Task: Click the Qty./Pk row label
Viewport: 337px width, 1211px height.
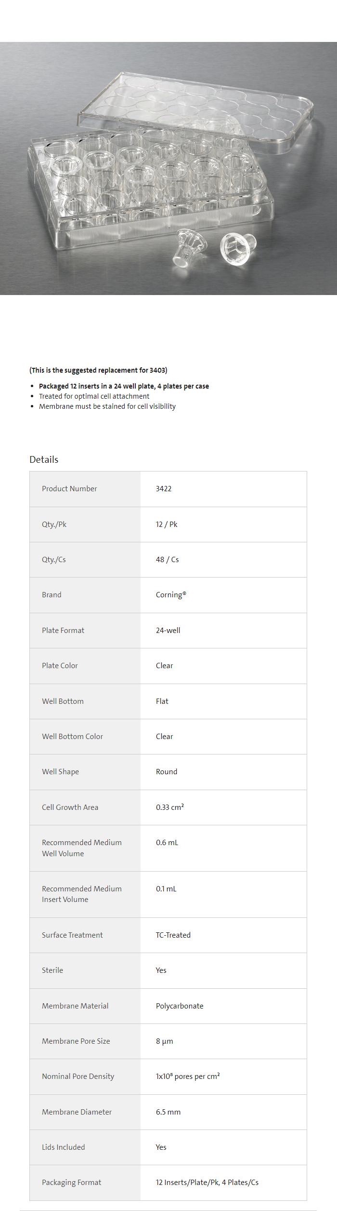Action: pos(54,524)
